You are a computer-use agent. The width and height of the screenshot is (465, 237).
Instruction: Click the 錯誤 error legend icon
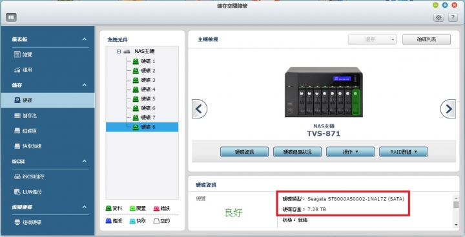tap(156, 208)
